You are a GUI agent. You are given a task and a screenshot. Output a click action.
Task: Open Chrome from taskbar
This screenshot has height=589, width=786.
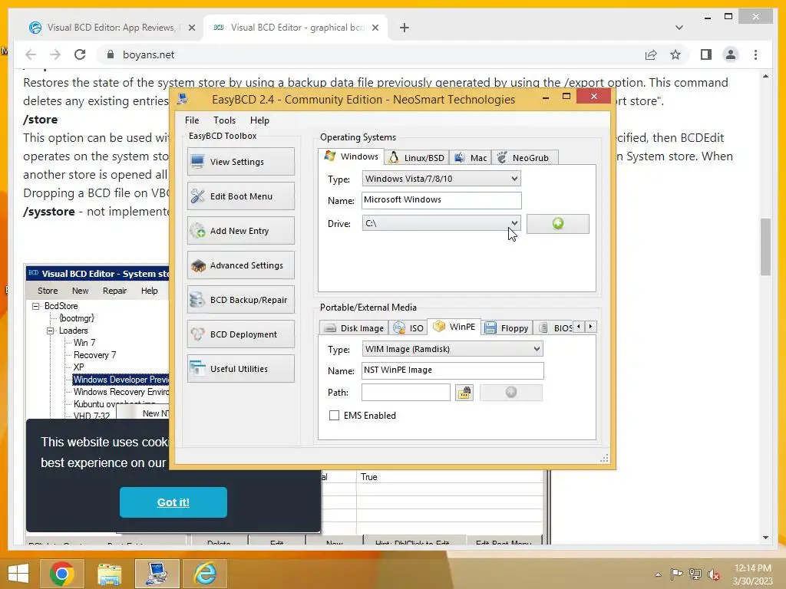click(x=62, y=574)
